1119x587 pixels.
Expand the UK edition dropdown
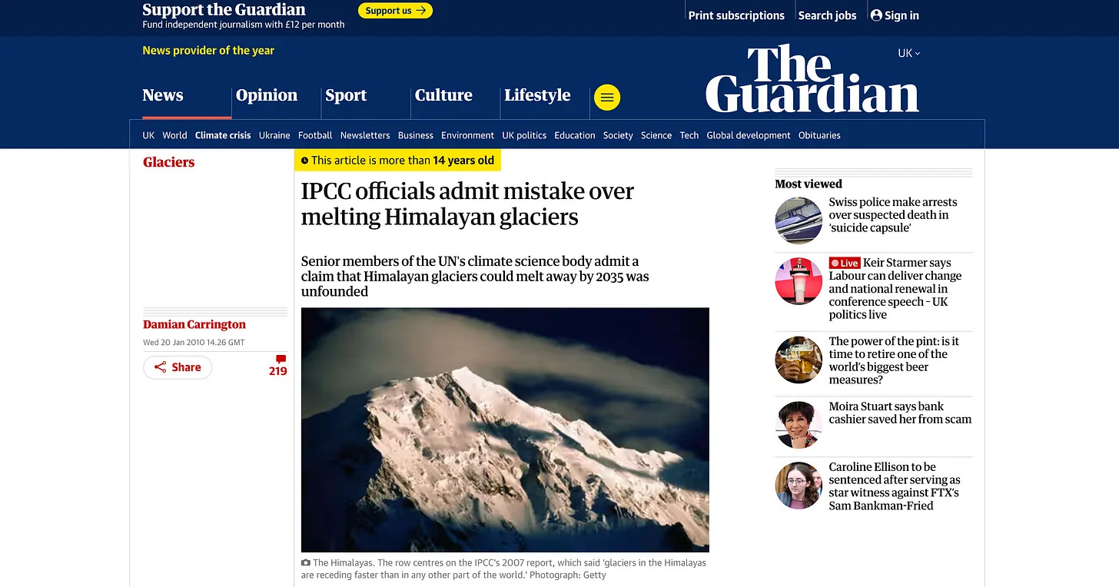[909, 53]
